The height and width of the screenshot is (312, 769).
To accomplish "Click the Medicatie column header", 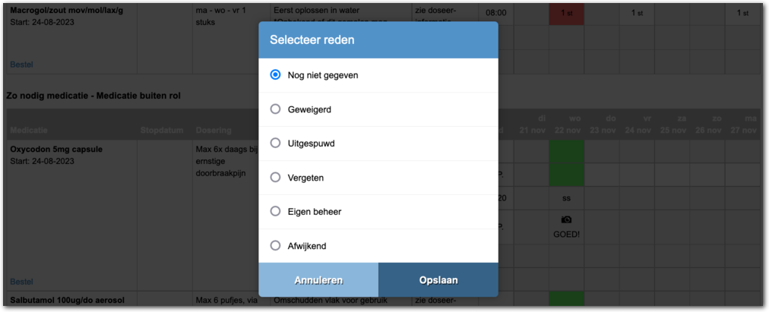I will pos(28,130).
